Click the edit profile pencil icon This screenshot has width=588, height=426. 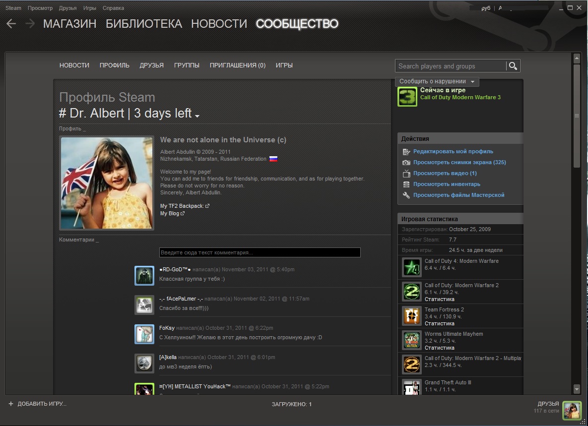tap(406, 152)
